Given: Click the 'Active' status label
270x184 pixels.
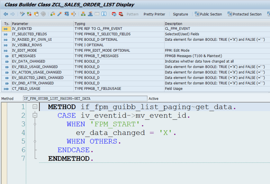Looking at the screenshot, I should point(153,99).
